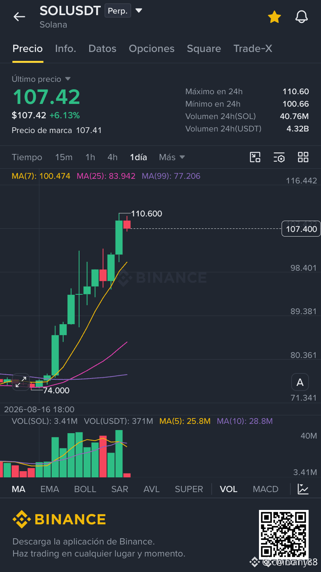Click the large 107.42 last price

pyautogui.click(x=47, y=97)
